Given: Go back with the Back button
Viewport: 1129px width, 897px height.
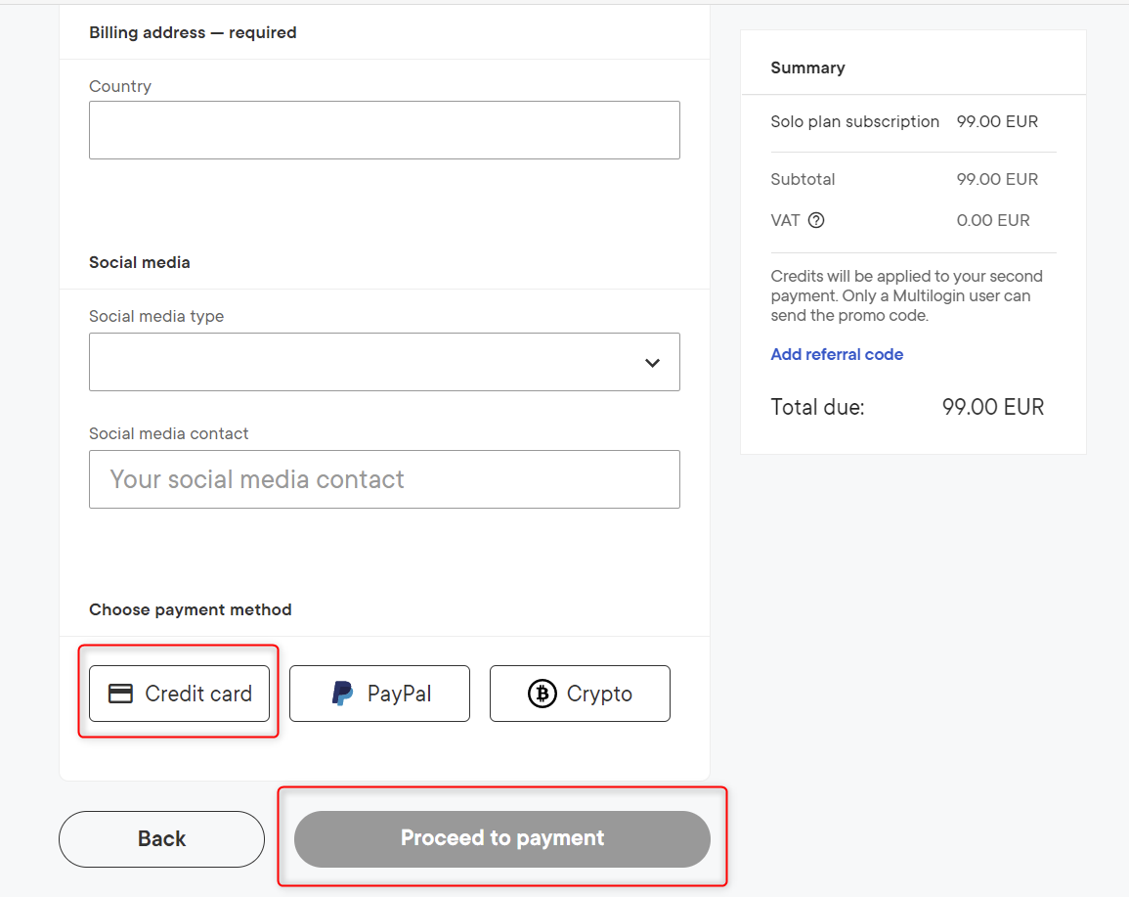Looking at the screenshot, I should (161, 838).
